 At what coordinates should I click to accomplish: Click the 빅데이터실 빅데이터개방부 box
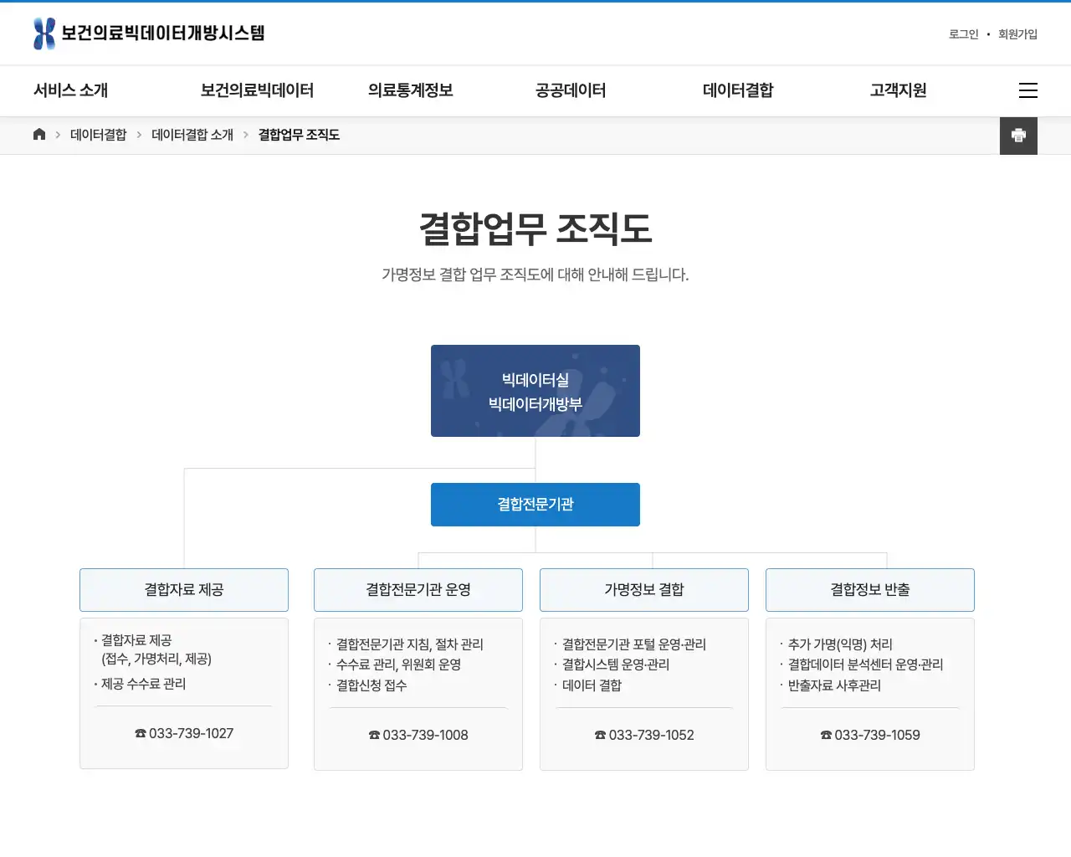click(x=535, y=391)
